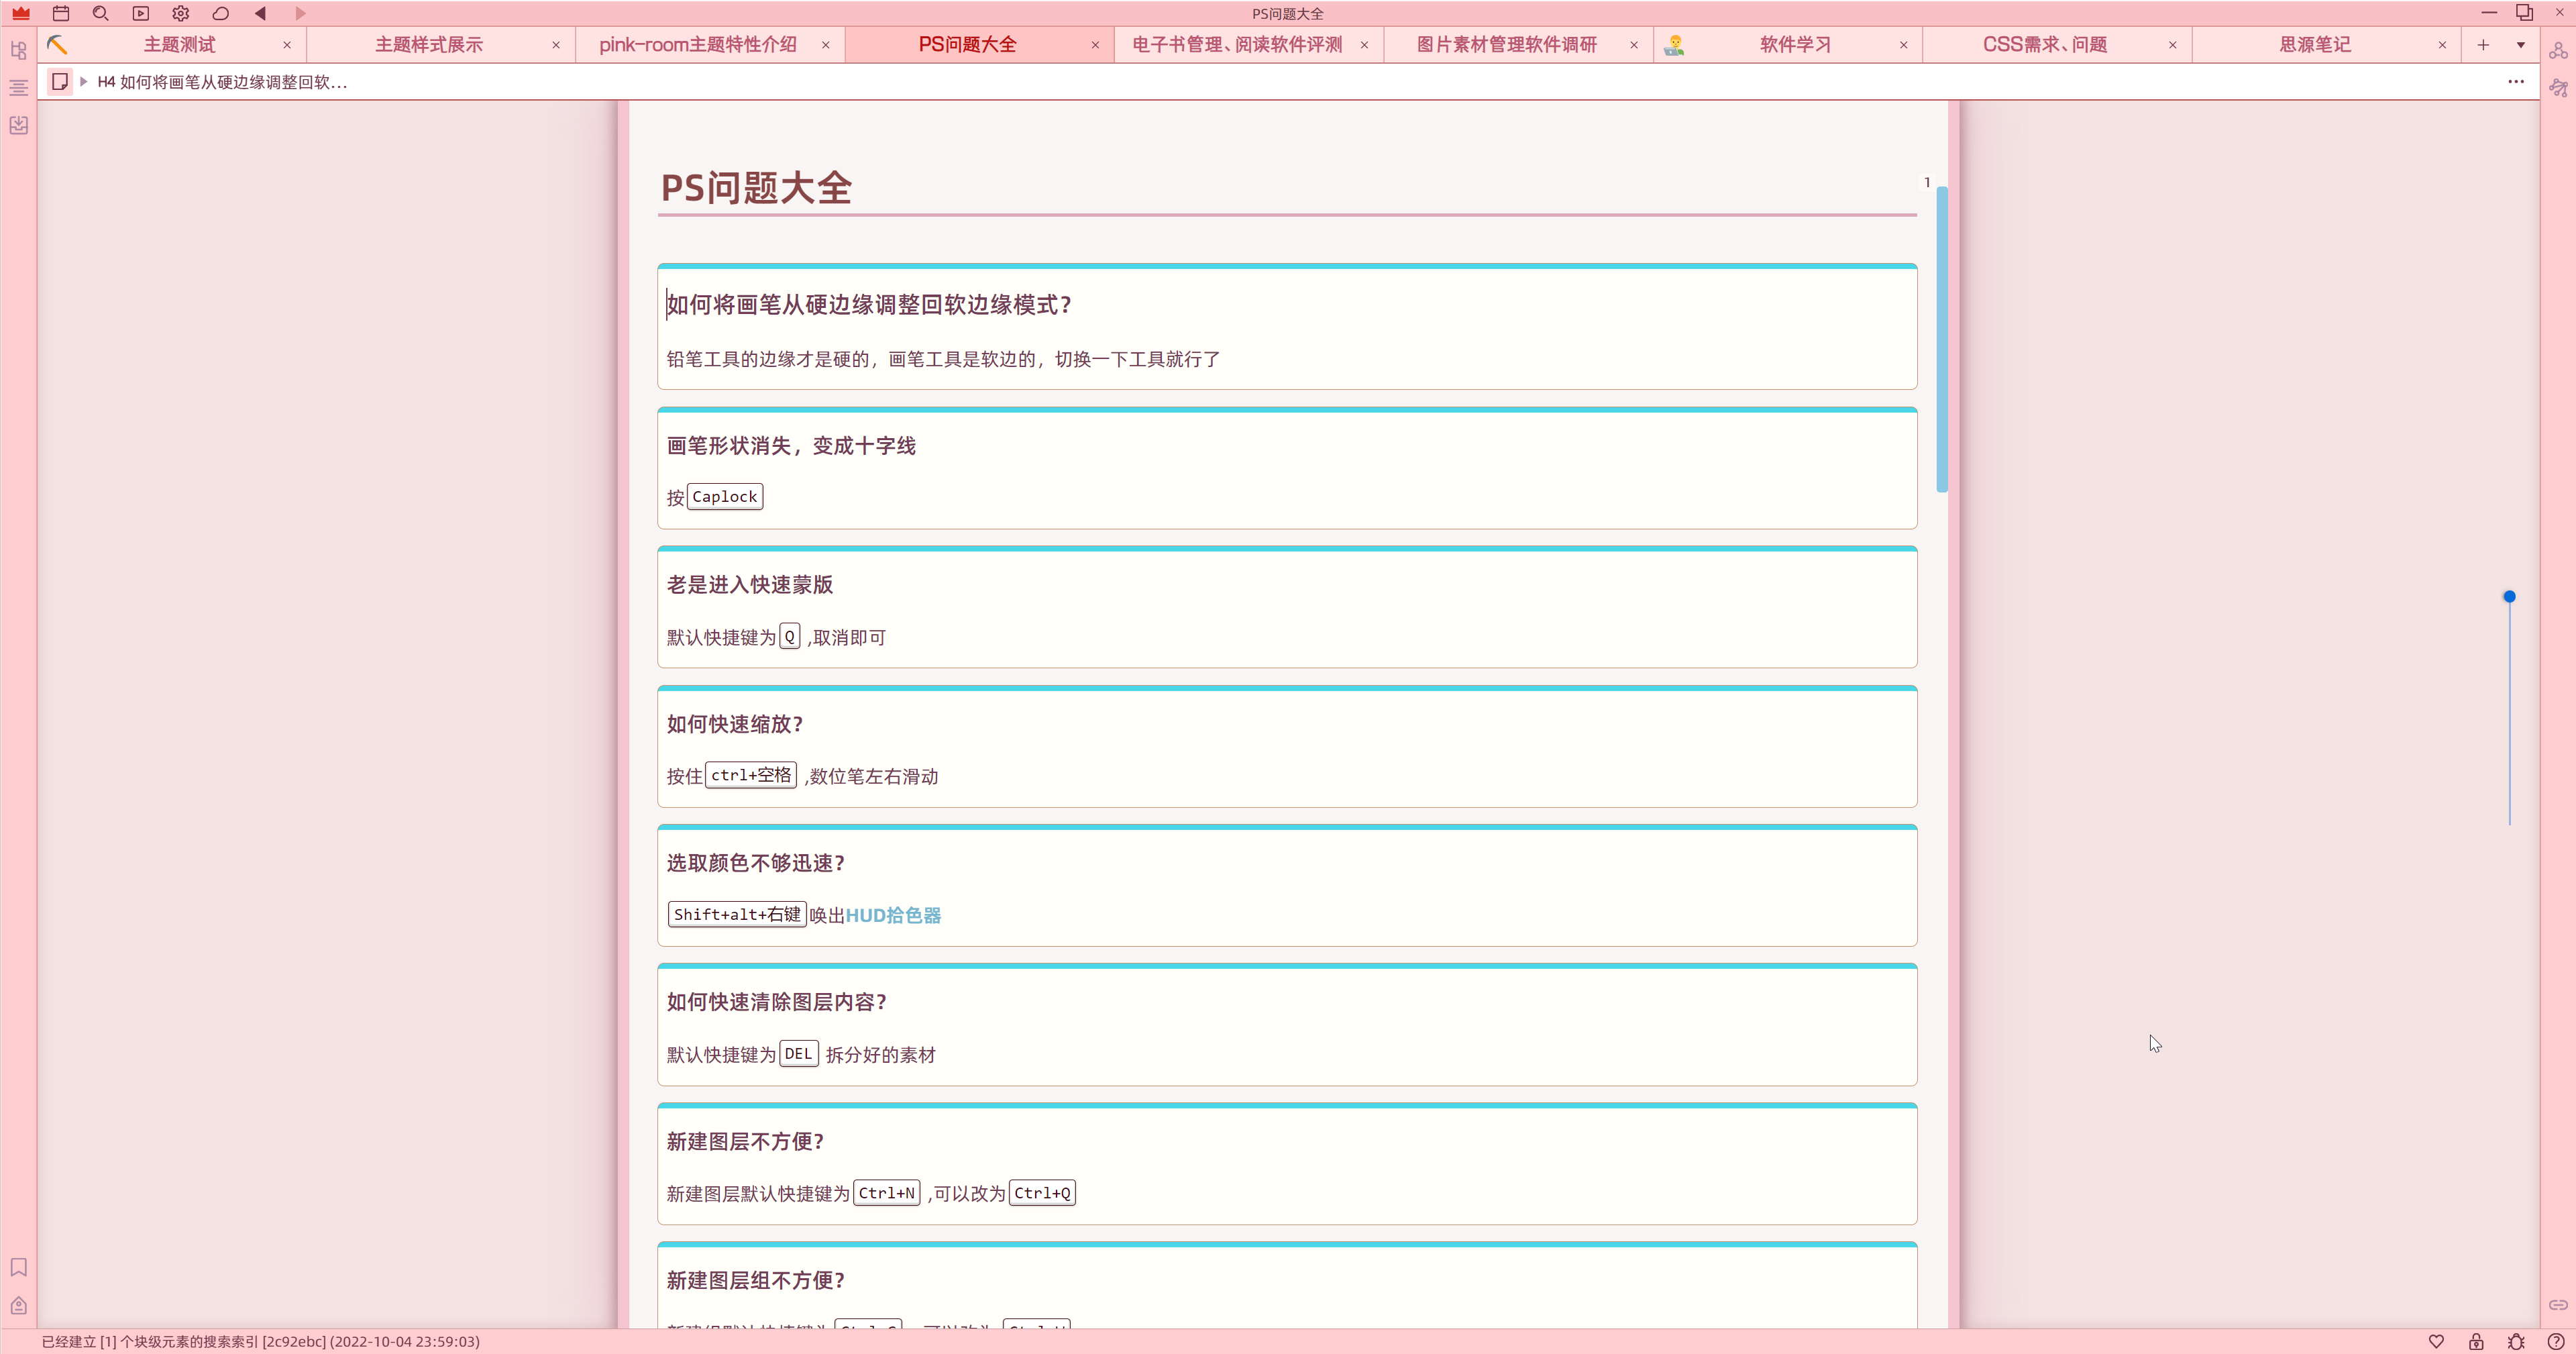Open the document more options menu
The image size is (2576, 1354).
pyautogui.click(x=2515, y=81)
